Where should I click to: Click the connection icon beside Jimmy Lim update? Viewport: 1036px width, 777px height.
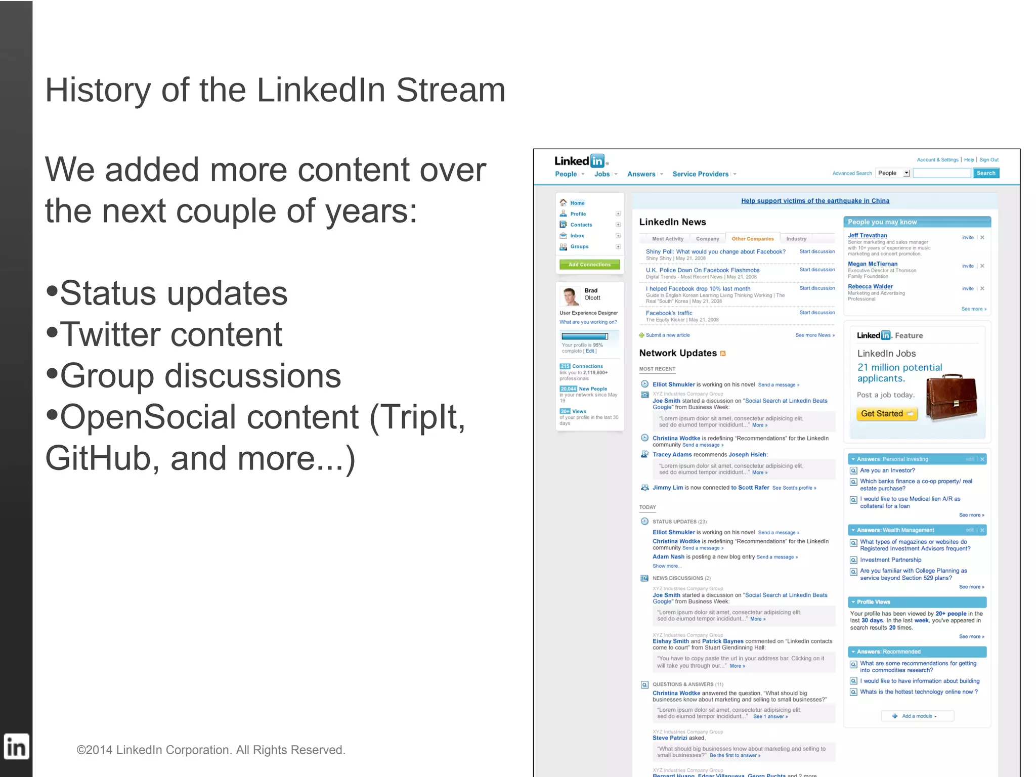point(644,488)
